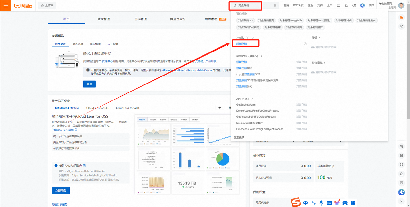Image resolution: width=410 pixels, height=207 pixels.
Task: Open the help question-mark icon
Action: [x=354, y=5]
